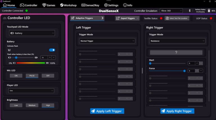Click the Right Trigger Force slider handle
Image resolution: width=216 pixels, height=120 pixels.
[x=184, y=71]
